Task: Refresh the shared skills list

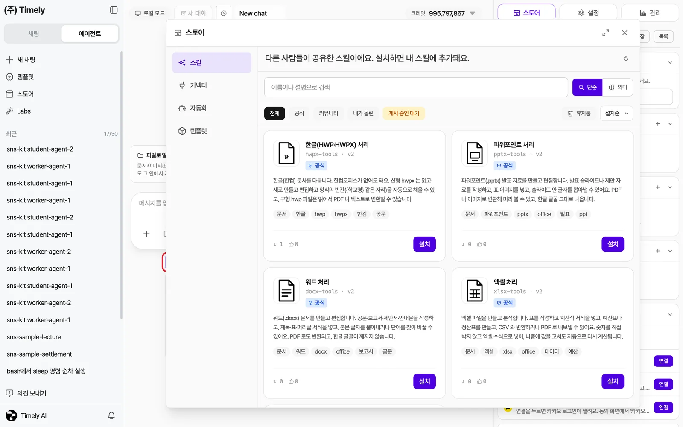Action: (625, 58)
